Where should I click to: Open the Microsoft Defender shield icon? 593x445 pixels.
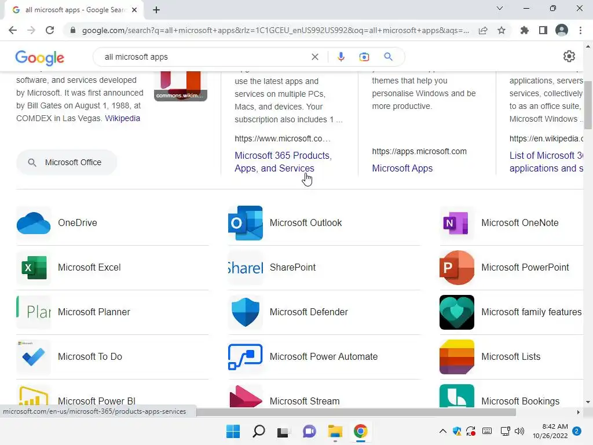coord(246,312)
